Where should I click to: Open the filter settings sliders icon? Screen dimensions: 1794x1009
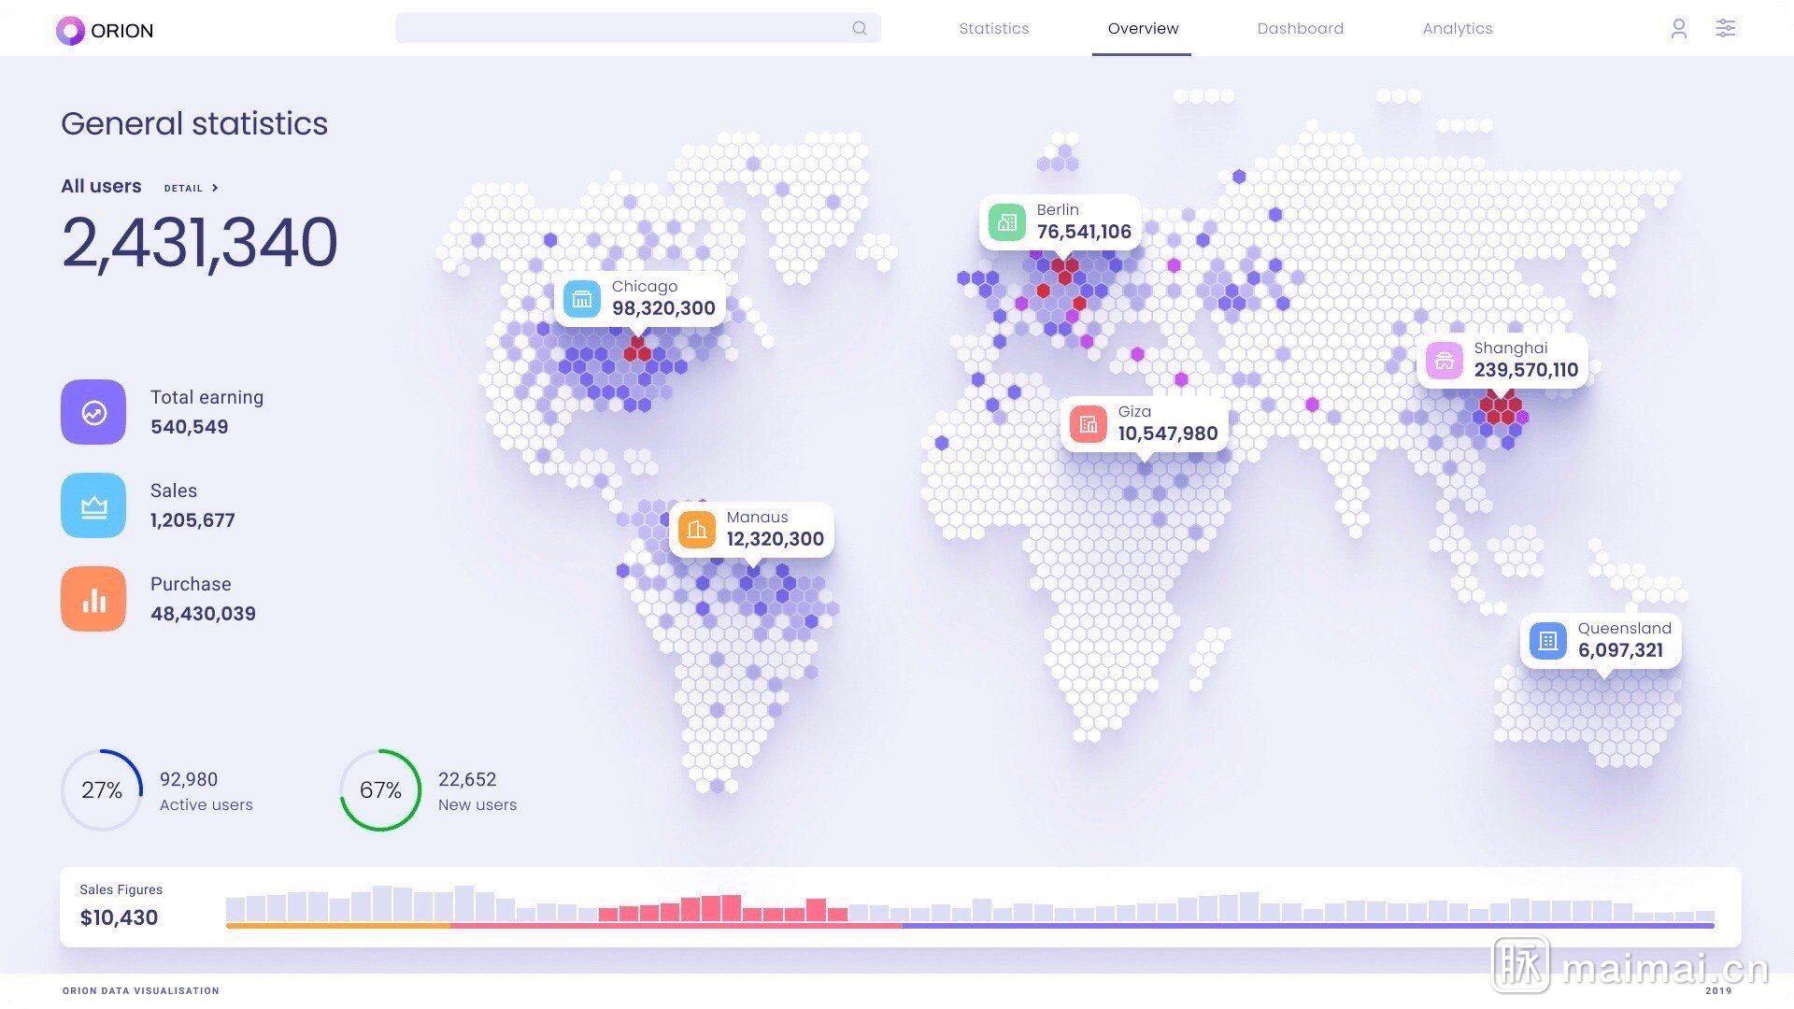(1725, 28)
